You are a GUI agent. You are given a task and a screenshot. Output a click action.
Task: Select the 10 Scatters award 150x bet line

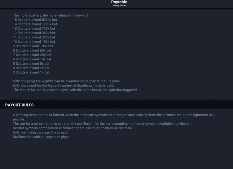34,42
